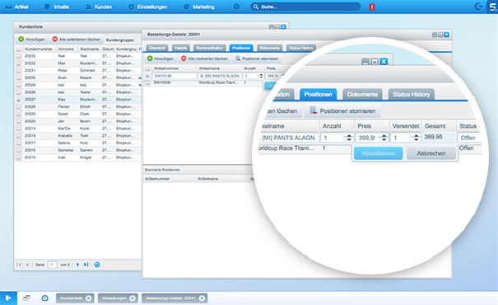The width and height of the screenshot is (498, 305).
Task: Click Hinzufügen in the Bestellungs-Details toolbar
Action: 161,59
